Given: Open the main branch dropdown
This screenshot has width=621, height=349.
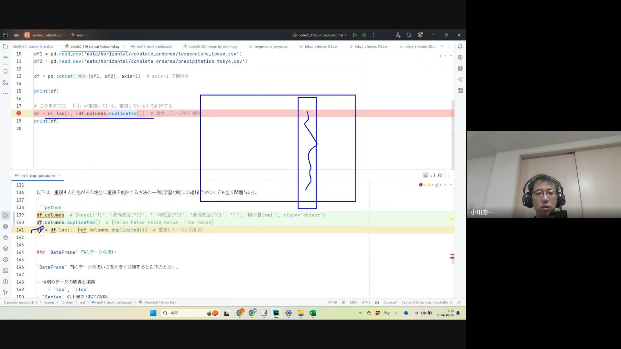Looking at the screenshot, I should [x=80, y=35].
